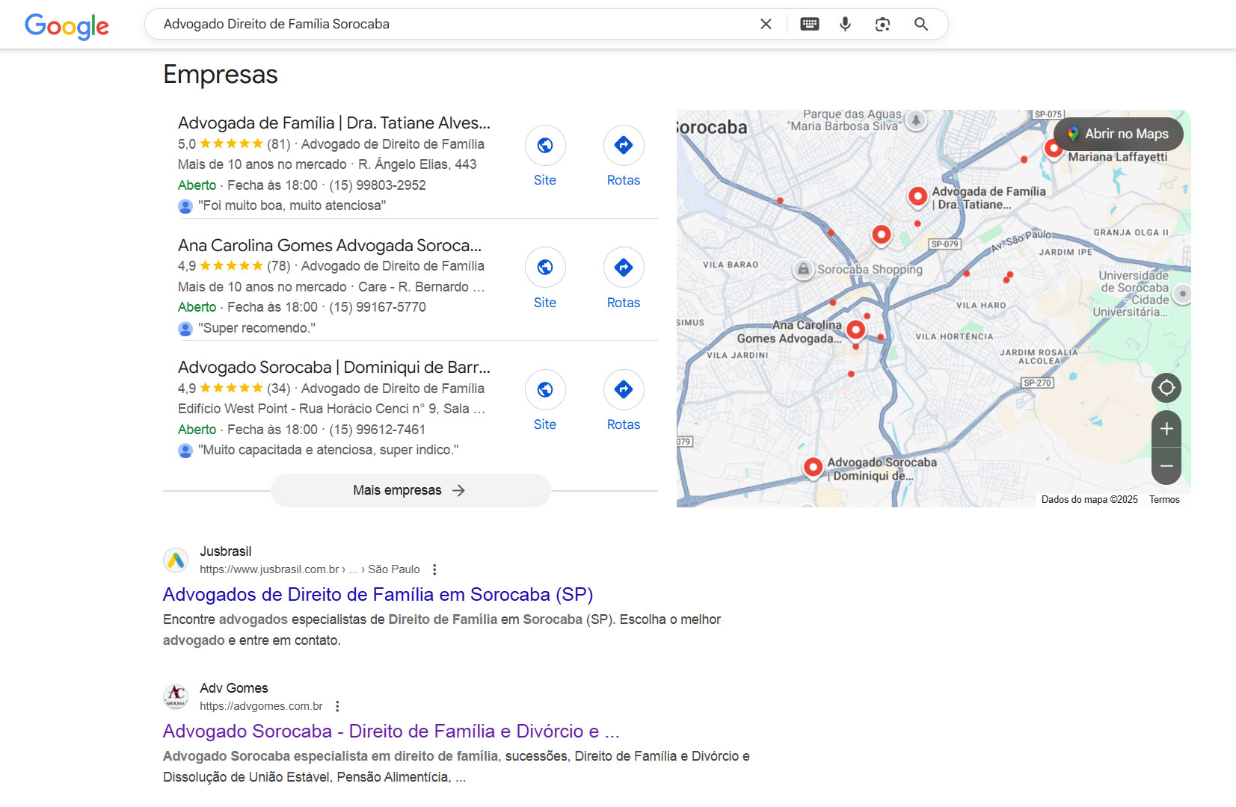Viewport: 1236px width, 807px height.
Task: Click Parque das Águas park marker
Action: pos(916,120)
